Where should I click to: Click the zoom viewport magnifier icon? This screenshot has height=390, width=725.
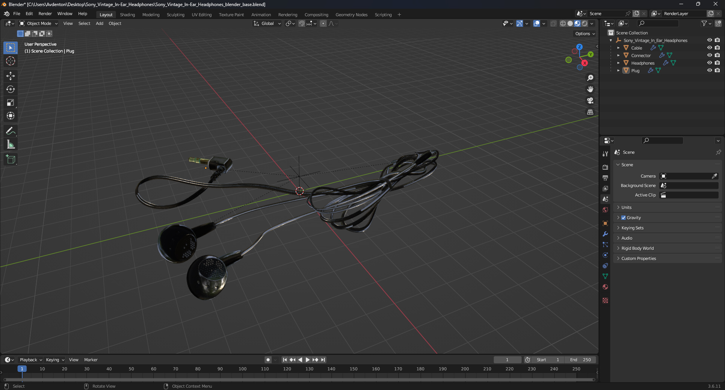(x=590, y=78)
